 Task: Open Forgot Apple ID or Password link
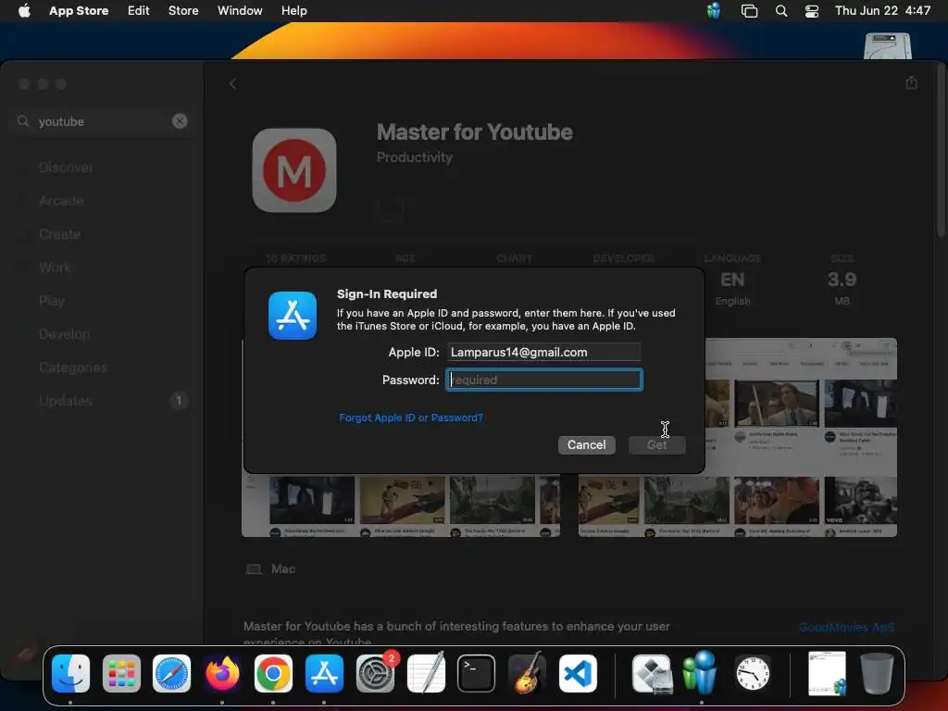pos(410,418)
